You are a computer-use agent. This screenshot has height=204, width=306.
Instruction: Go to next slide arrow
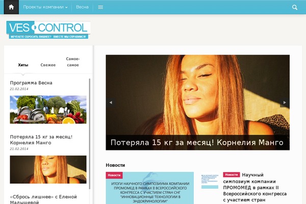coord(285,103)
